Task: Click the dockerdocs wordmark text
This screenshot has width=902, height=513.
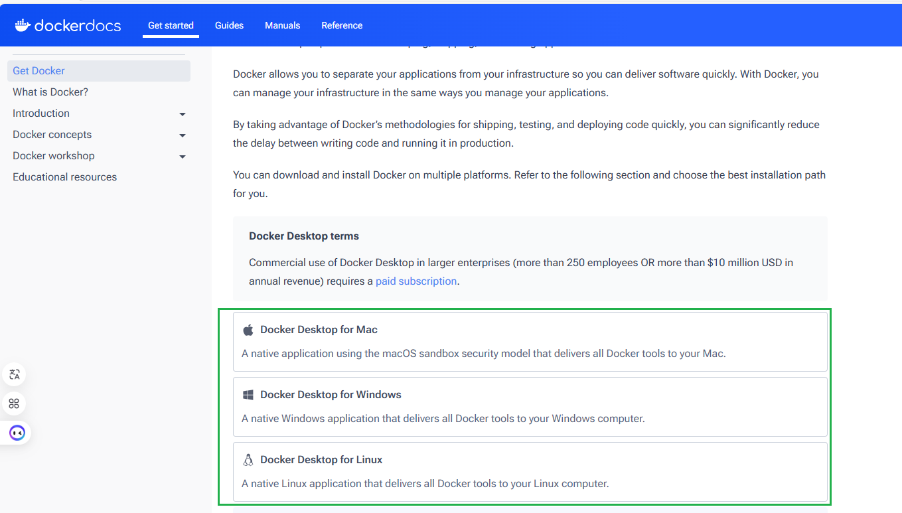Action: (x=78, y=25)
